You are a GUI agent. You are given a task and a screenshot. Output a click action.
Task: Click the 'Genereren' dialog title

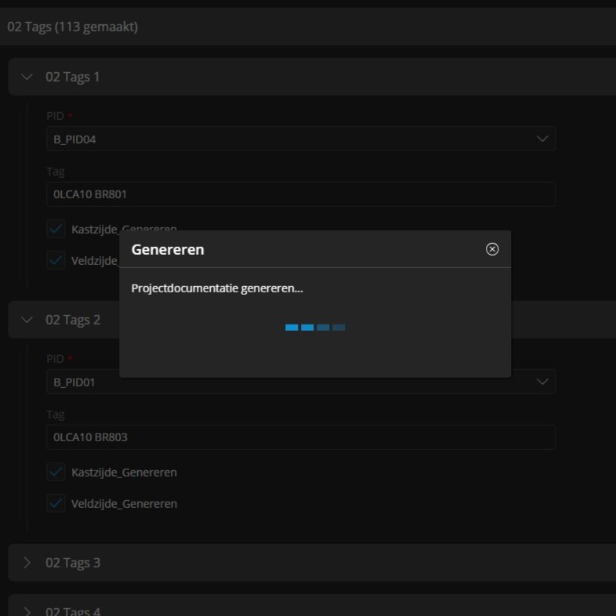pyautogui.click(x=168, y=249)
